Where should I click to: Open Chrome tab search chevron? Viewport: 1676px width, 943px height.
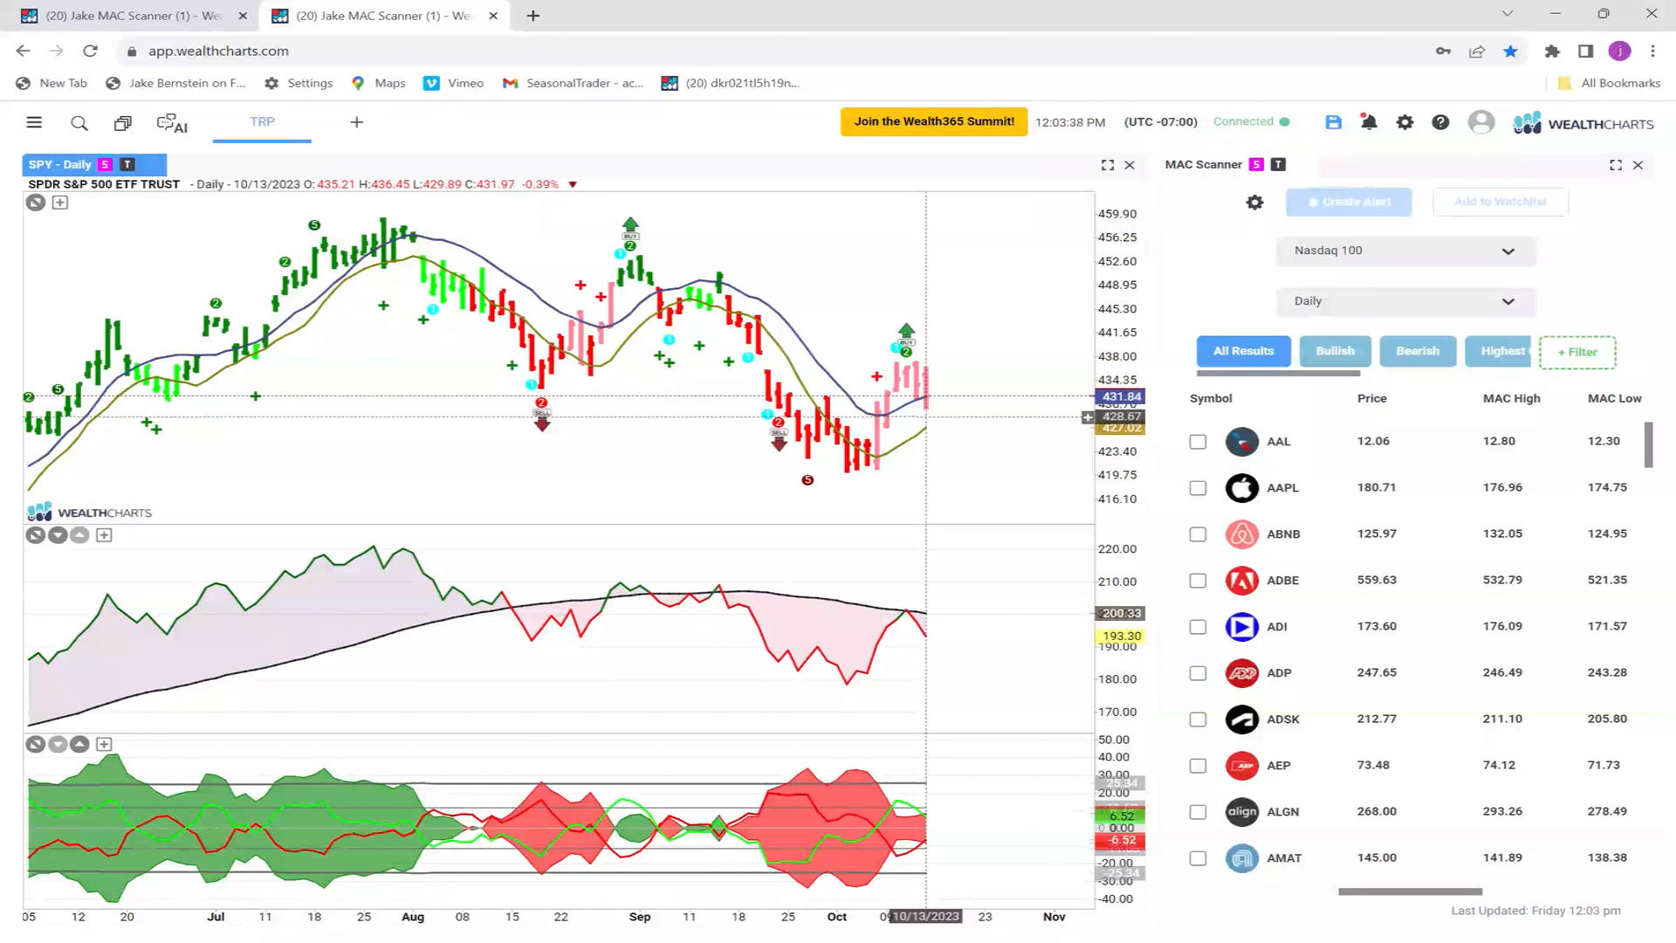point(1507,14)
